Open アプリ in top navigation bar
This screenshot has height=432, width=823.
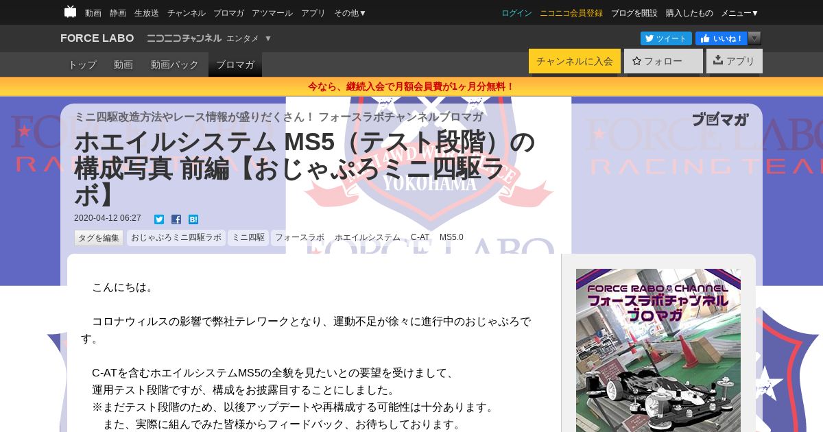(313, 13)
